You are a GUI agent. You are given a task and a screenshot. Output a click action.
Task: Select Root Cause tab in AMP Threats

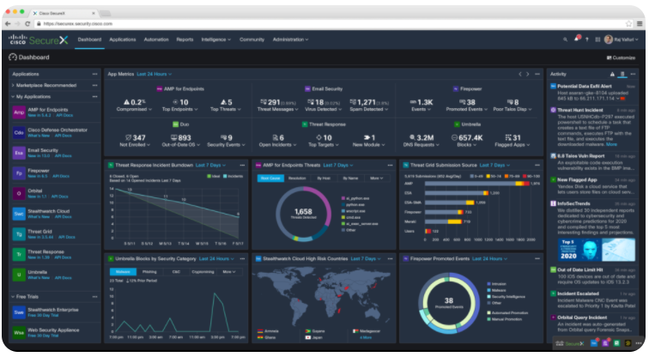(x=270, y=178)
